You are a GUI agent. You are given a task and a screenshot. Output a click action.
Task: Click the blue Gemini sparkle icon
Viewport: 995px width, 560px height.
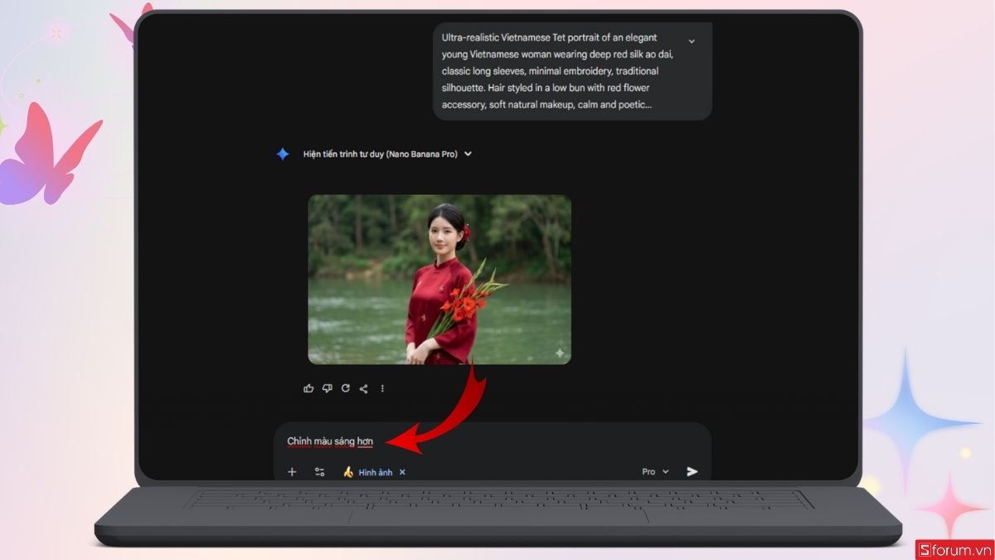point(283,153)
